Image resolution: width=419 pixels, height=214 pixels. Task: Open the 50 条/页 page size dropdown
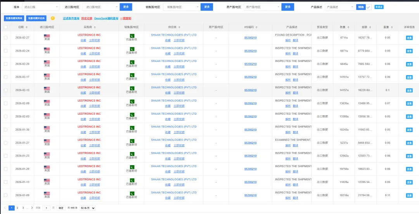pyautogui.click(x=87, y=208)
